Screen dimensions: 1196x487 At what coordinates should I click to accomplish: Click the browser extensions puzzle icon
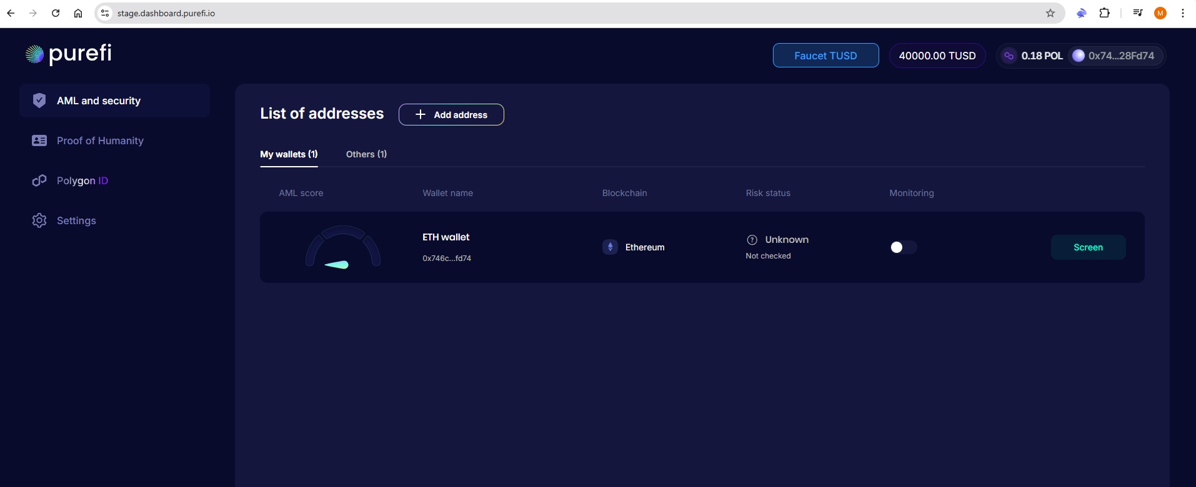1104,13
